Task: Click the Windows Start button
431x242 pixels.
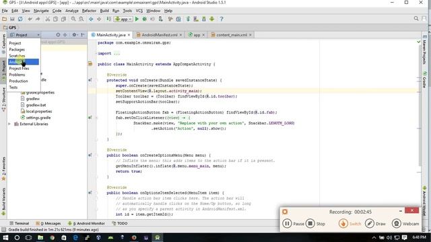Action: point(5,237)
